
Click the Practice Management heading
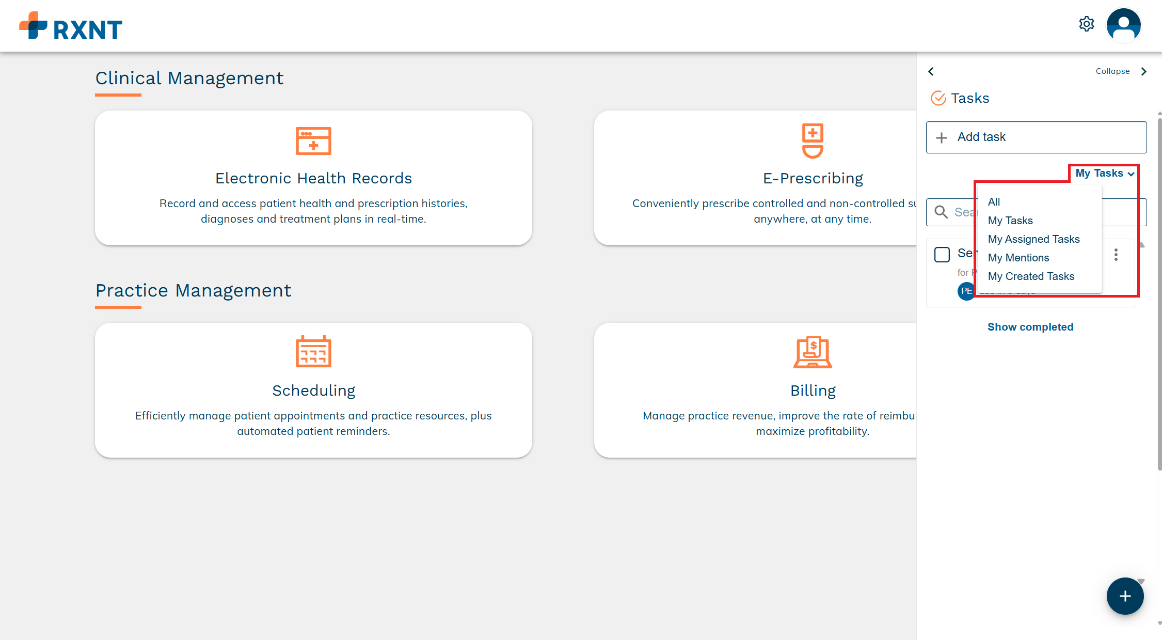pos(193,291)
